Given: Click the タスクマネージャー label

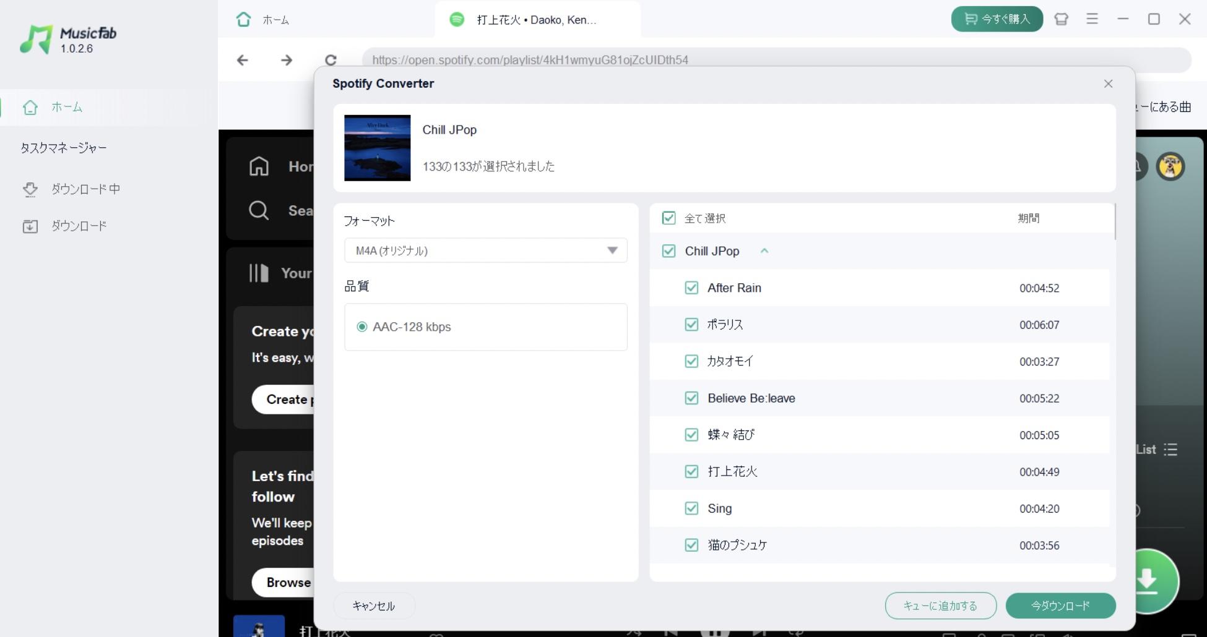Looking at the screenshot, I should (64, 148).
